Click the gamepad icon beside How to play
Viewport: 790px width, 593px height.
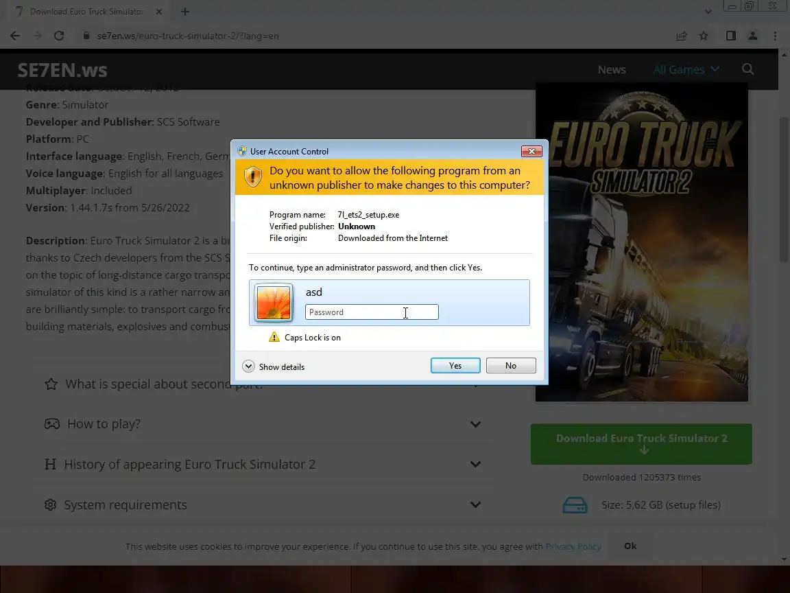52,424
